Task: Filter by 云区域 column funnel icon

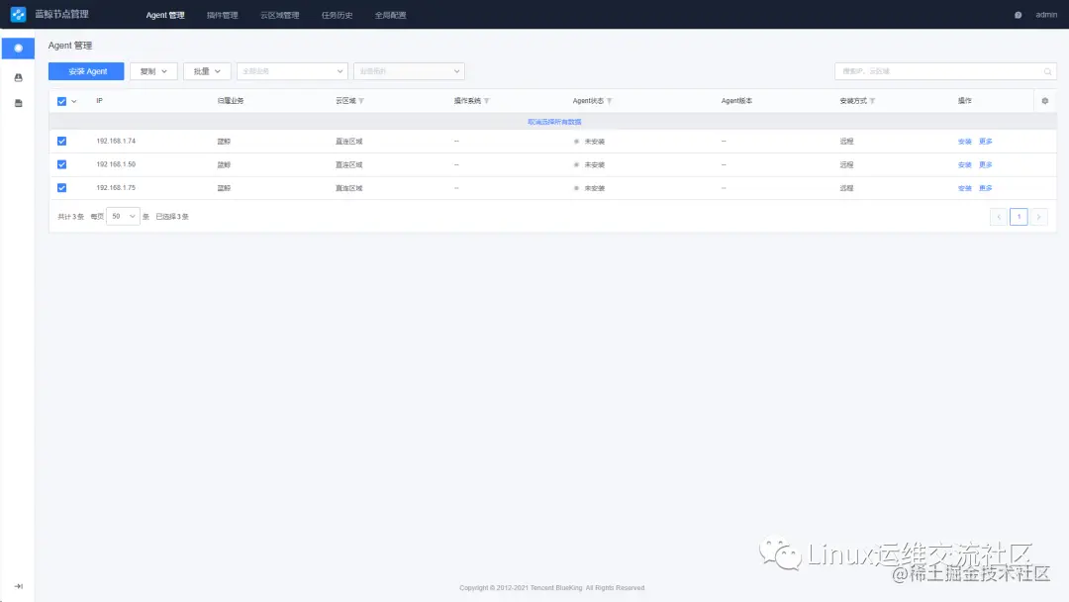Action: (361, 101)
